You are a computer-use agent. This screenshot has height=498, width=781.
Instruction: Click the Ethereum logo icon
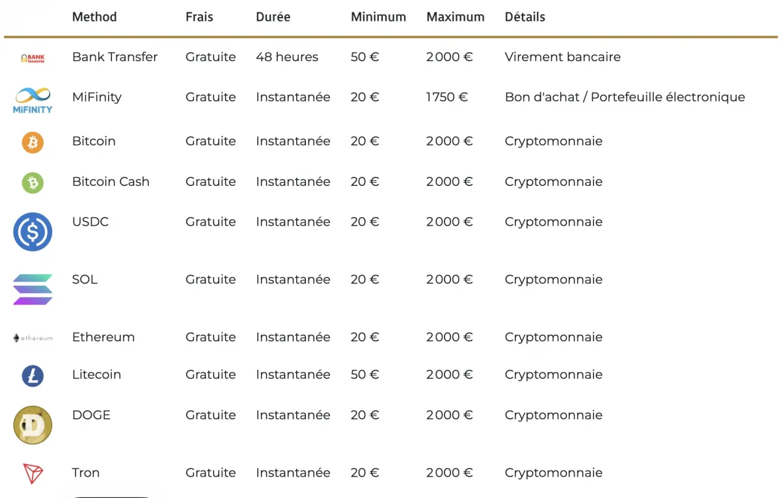pos(33,338)
